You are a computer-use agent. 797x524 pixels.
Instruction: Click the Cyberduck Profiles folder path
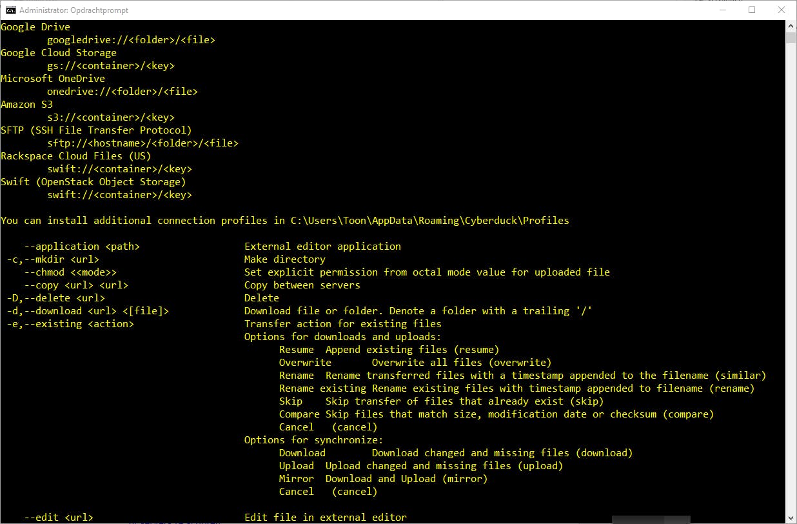click(x=430, y=221)
